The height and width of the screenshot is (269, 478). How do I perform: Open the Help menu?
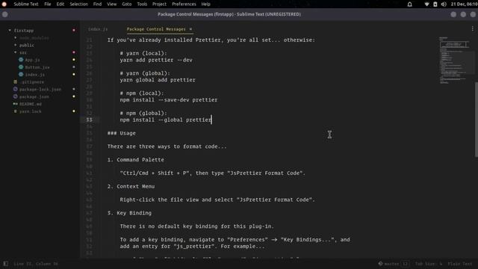pos(206,4)
